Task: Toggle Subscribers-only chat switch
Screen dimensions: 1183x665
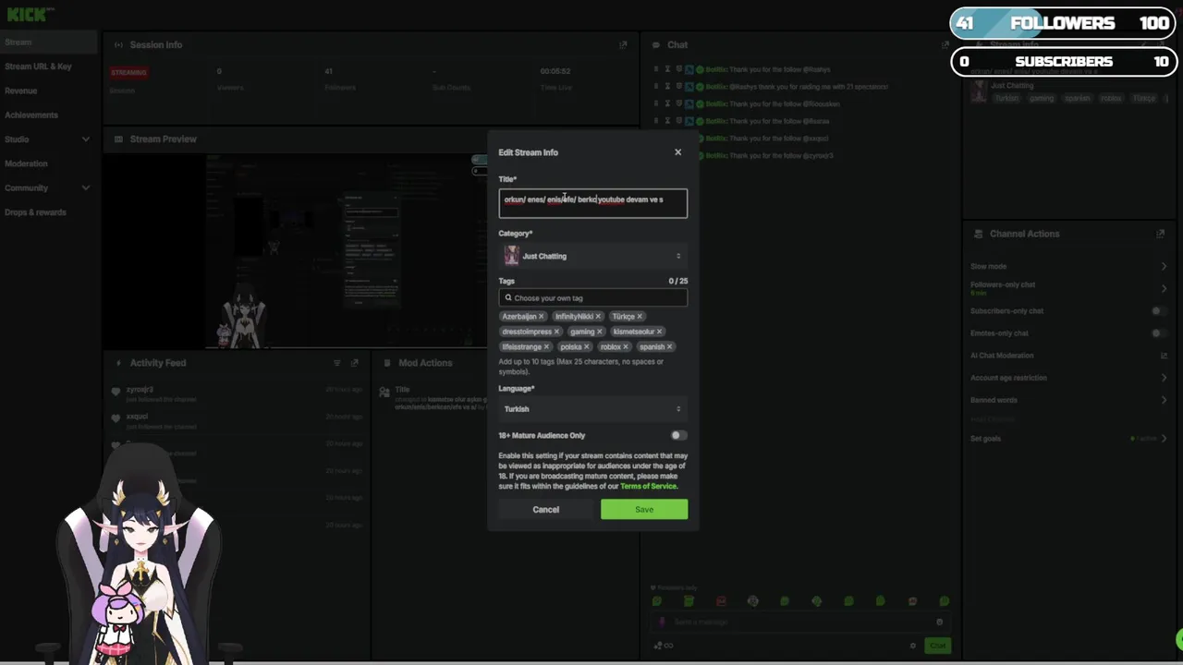Action: pos(1159,311)
